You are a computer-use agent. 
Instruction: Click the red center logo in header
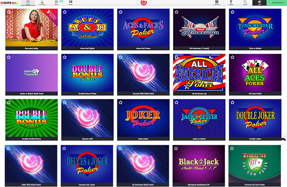coord(143,2)
